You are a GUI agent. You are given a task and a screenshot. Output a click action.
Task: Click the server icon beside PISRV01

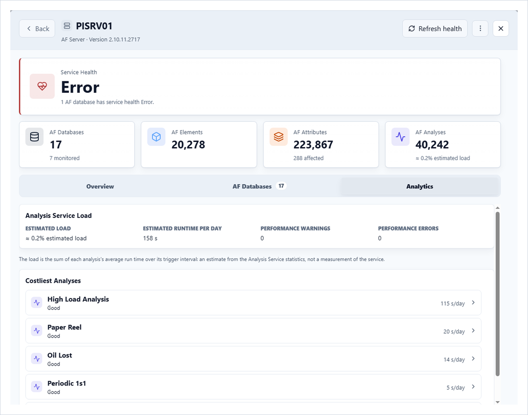[67, 26]
